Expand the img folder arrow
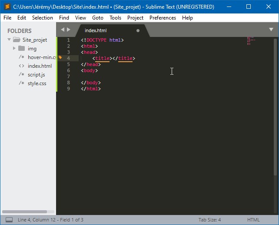The height and width of the screenshot is (225, 279). click(x=14, y=48)
